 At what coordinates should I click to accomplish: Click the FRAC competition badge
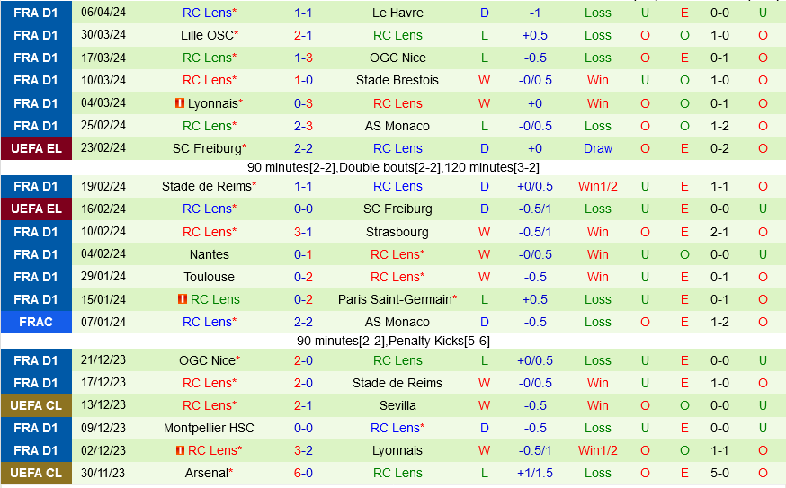[36, 322]
